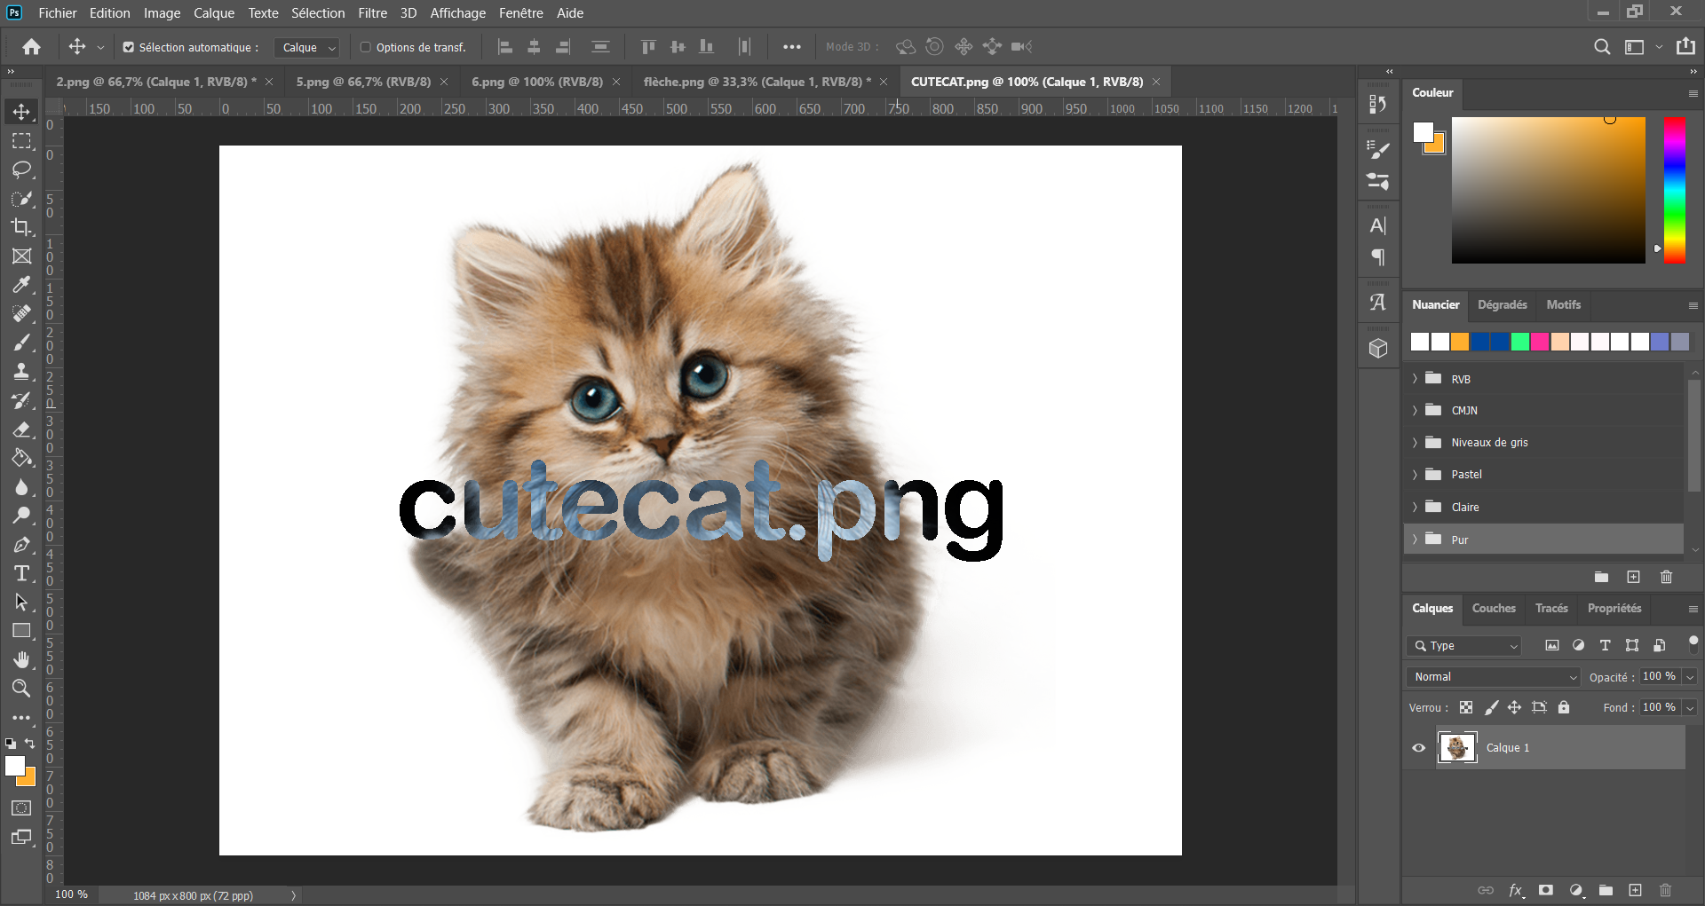Select the Rectangular Marquee tool

pos(21,141)
